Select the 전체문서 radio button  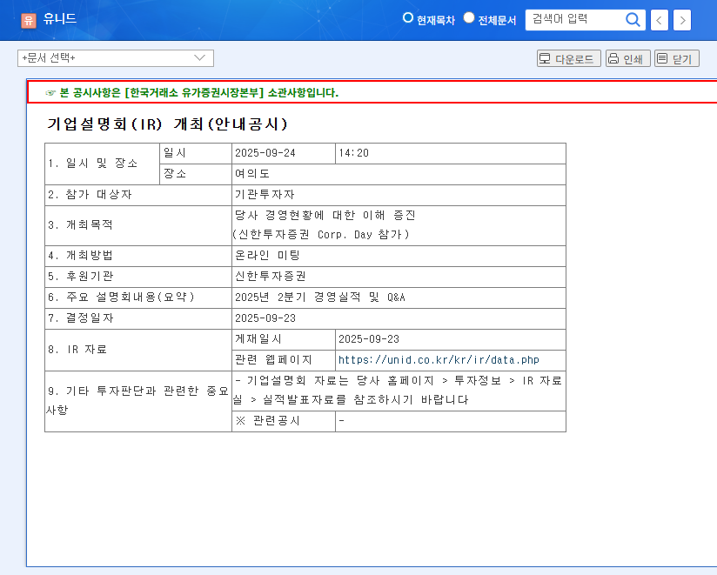point(468,17)
